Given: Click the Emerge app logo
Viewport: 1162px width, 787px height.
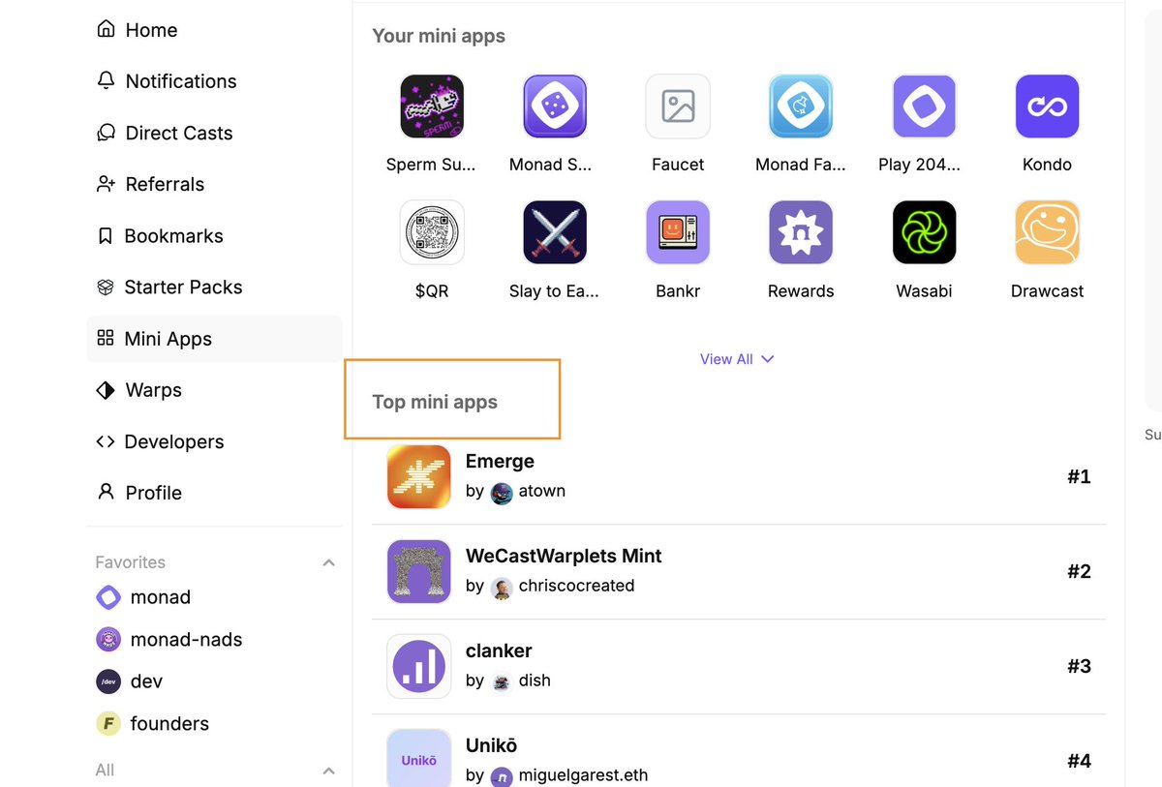Looking at the screenshot, I should point(419,476).
